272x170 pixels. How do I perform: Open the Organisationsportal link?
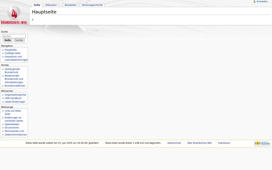coord(15,95)
